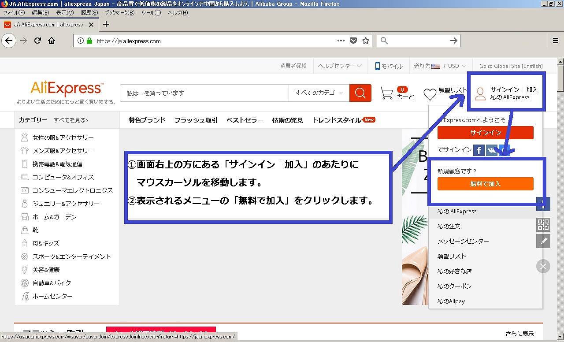Close the JA.AliExpress.com tab
The image size is (564, 342).
coord(91,25)
